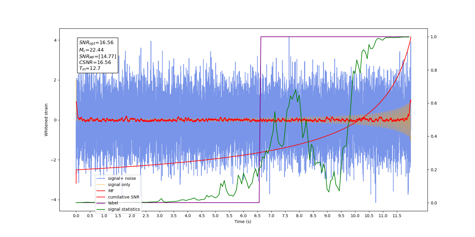Click the purple line swatch for label
This screenshot has height=237, width=475.
(x=101, y=203)
